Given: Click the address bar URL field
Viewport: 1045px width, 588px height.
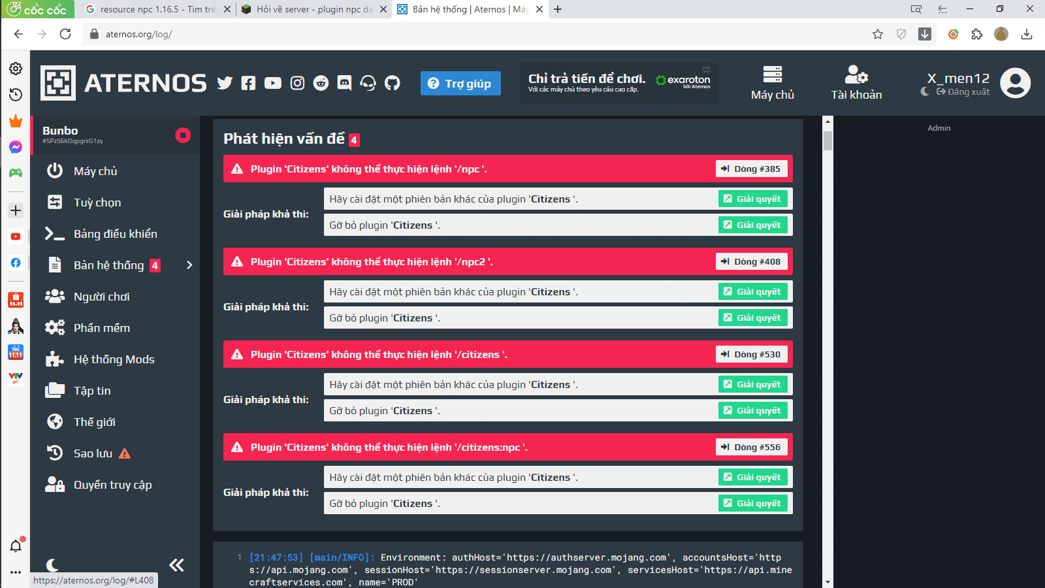Looking at the screenshot, I should coord(477,34).
